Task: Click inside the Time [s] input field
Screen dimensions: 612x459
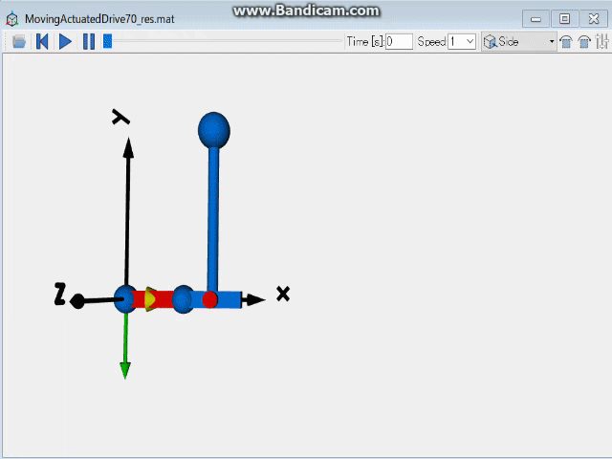Action: [399, 41]
